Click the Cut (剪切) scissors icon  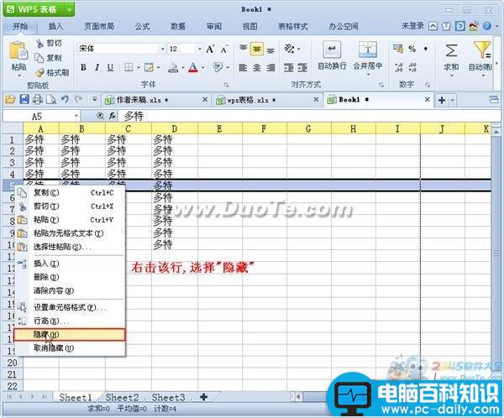pyautogui.click(x=40, y=44)
